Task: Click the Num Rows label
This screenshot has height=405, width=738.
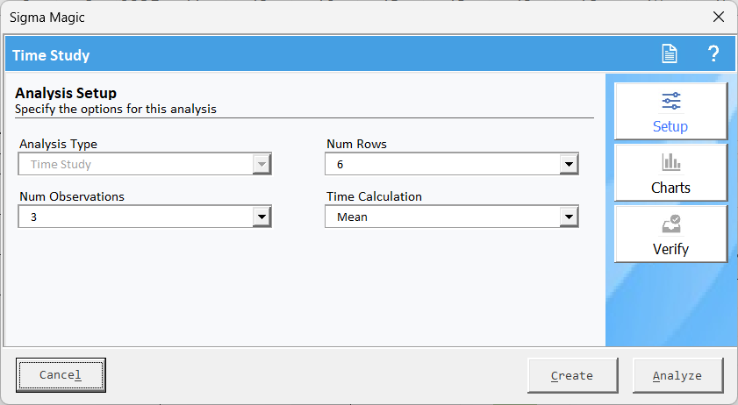Action: (x=357, y=144)
